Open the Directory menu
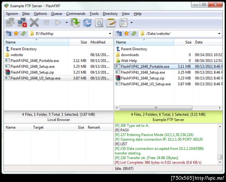The image size is (226, 182). pos(110,14)
